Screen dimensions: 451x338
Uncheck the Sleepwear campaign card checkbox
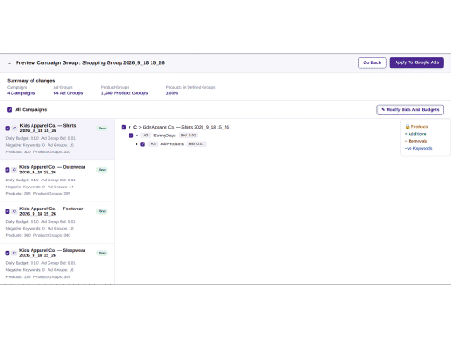(8, 253)
